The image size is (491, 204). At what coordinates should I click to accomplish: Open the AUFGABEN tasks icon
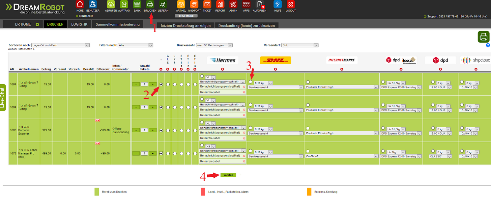[260, 4]
